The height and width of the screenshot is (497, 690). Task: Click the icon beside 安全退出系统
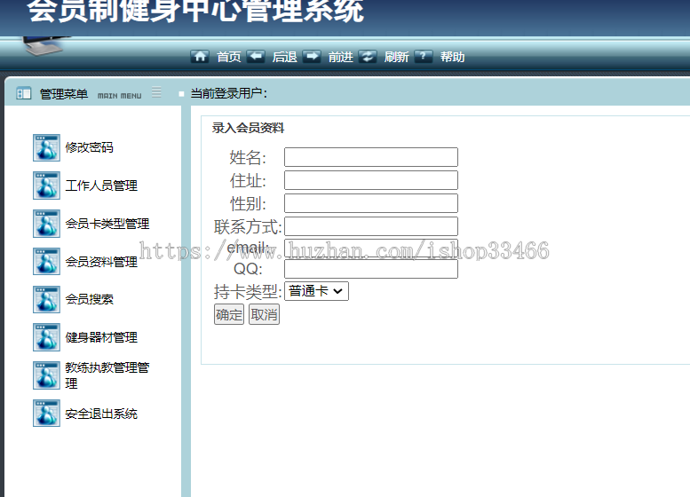(47, 414)
